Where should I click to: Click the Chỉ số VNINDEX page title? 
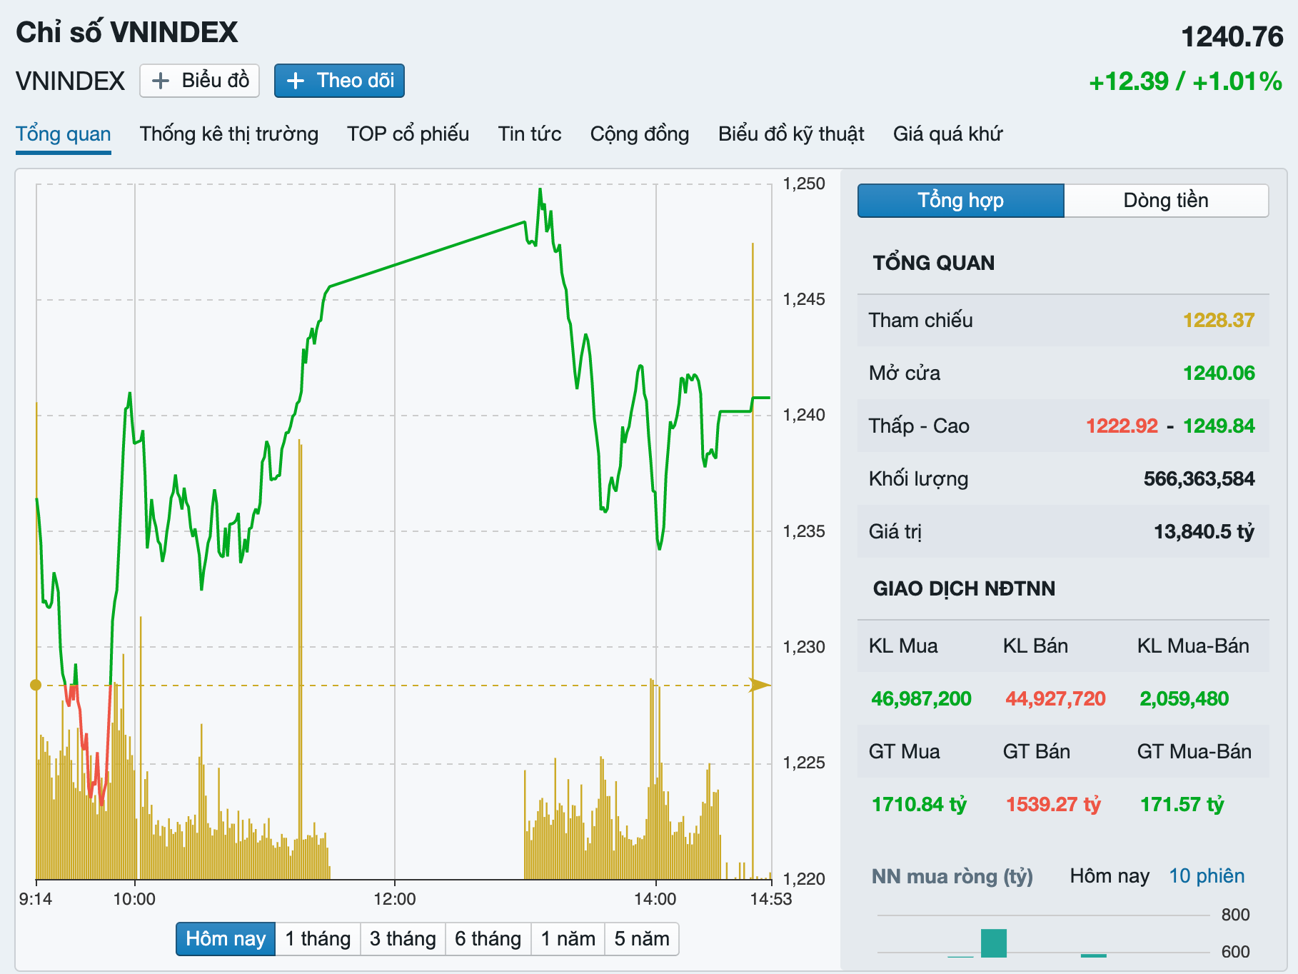[x=127, y=32]
